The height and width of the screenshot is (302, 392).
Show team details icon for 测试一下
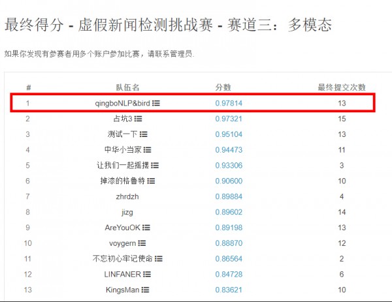tap(144, 134)
